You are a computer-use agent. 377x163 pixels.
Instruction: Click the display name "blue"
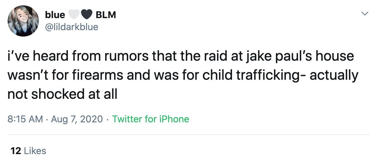pyautogui.click(x=55, y=15)
